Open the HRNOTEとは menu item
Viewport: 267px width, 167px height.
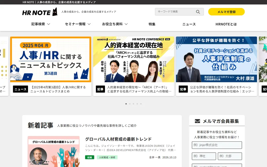click(226, 24)
